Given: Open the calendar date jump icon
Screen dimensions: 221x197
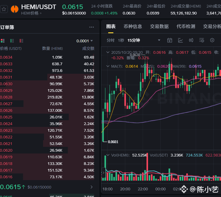Looking at the screenshot, I should click(169, 40).
